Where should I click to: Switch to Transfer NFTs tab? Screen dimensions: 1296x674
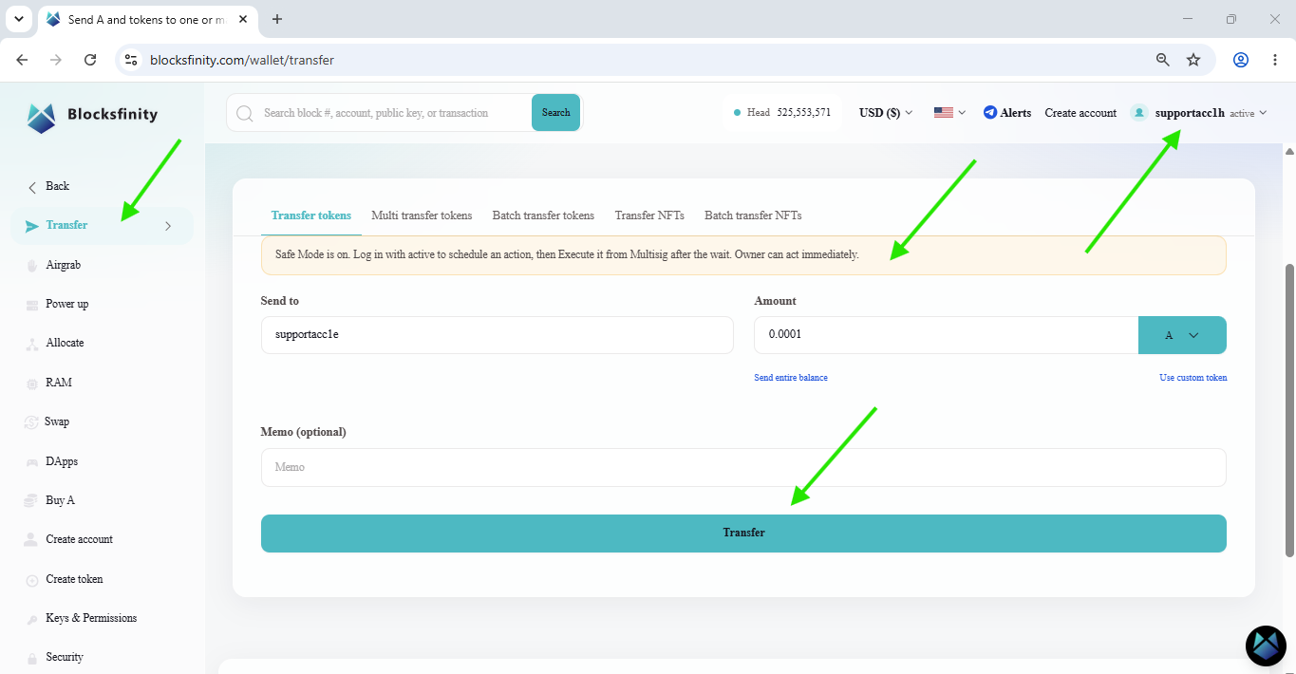tap(649, 215)
